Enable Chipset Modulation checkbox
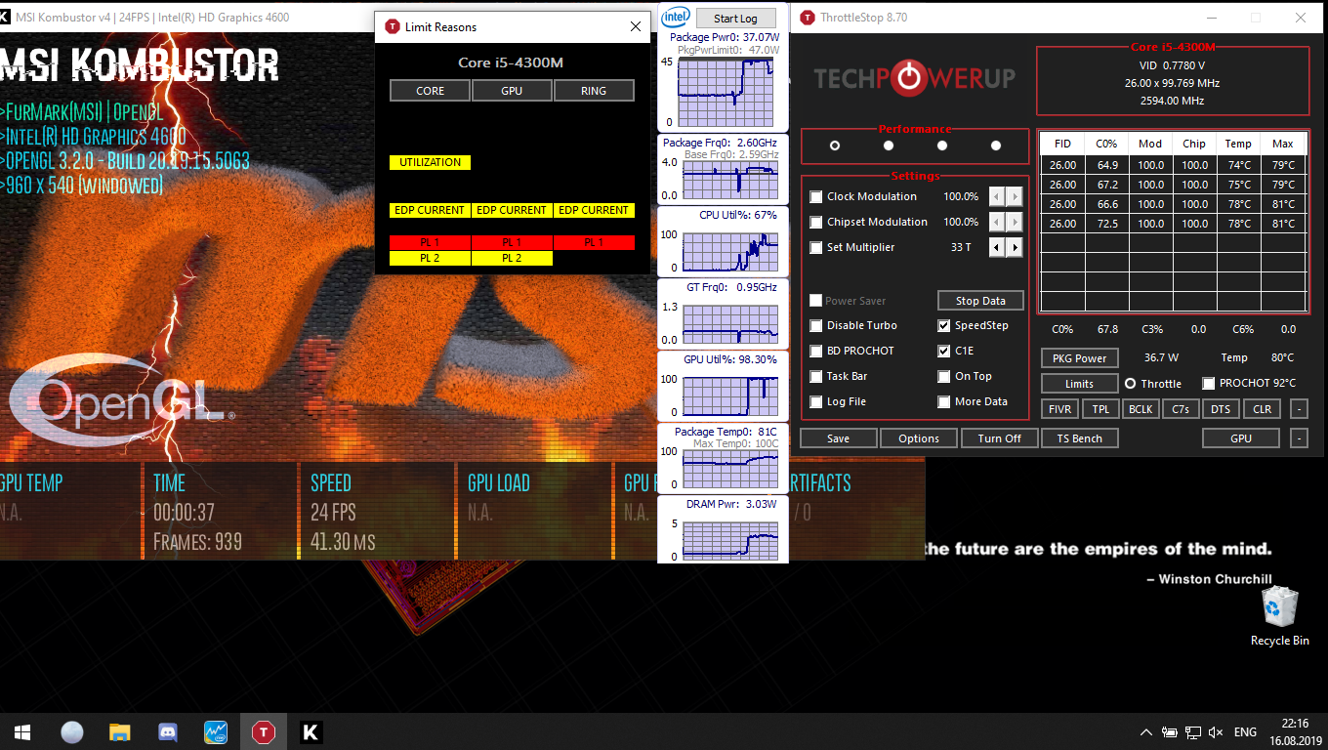The height and width of the screenshot is (750, 1328). click(x=816, y=222)
